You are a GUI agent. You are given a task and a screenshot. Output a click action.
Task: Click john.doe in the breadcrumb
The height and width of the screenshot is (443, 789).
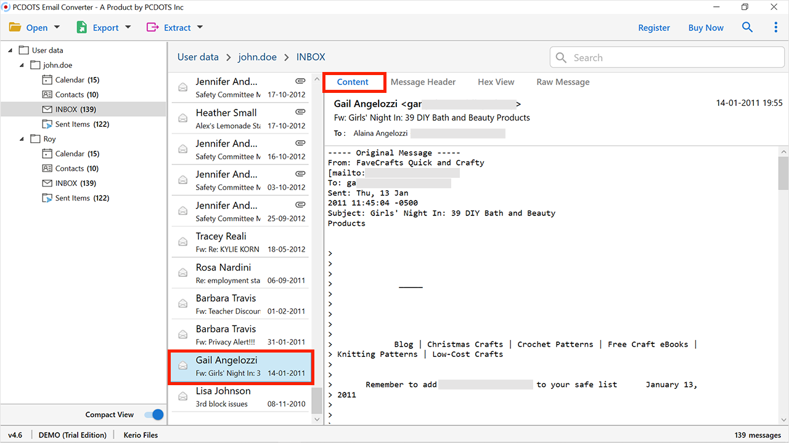258,57
